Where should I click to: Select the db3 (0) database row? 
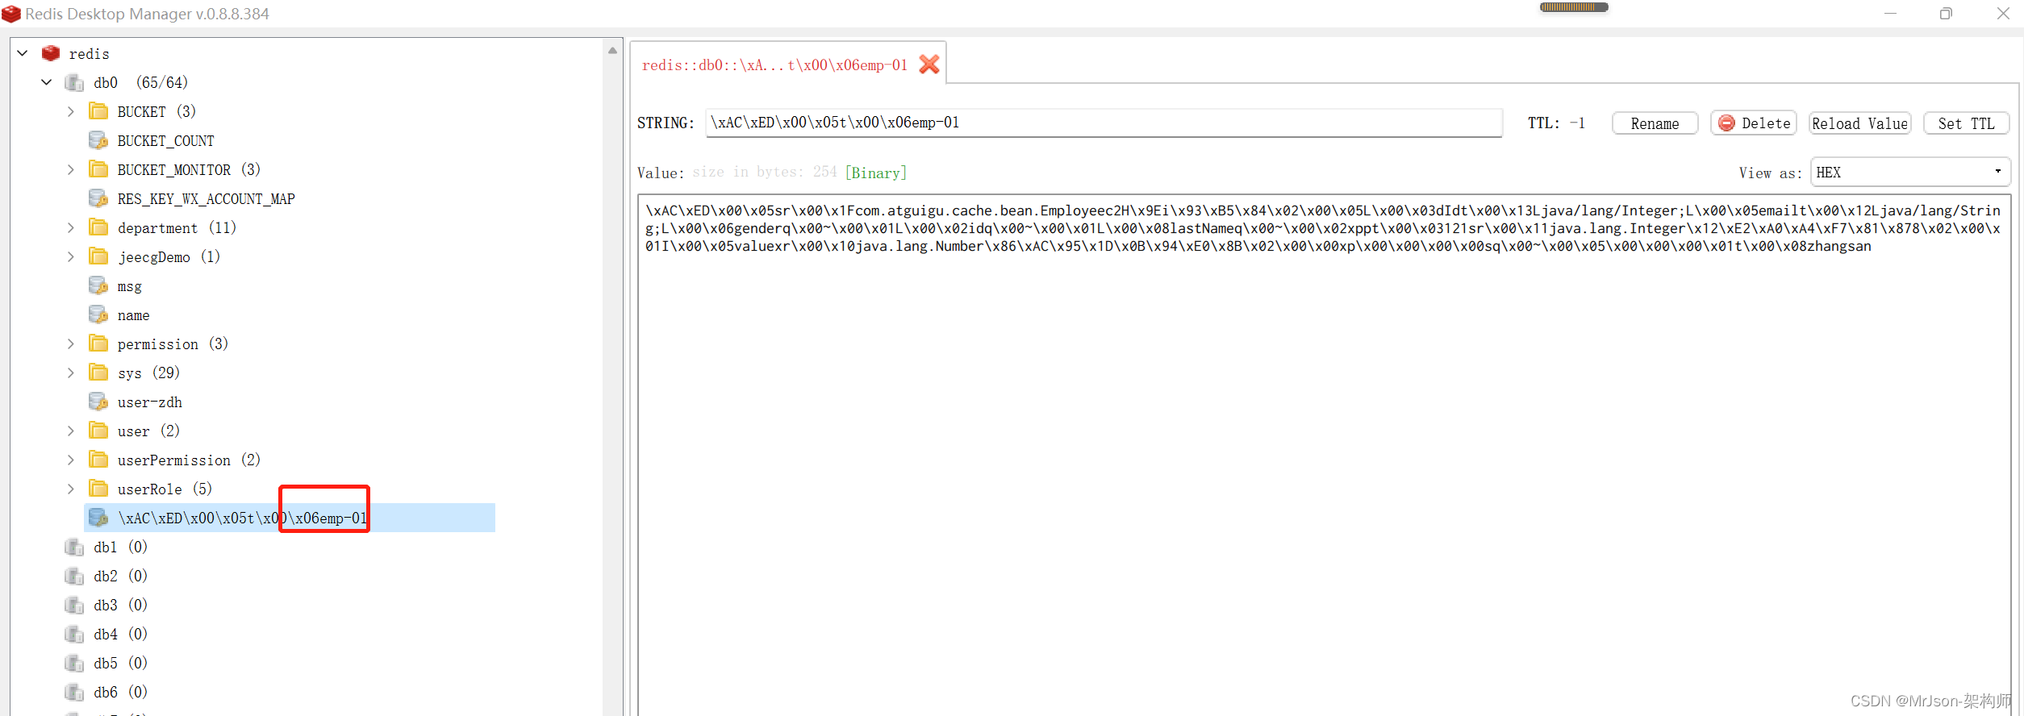coord(120,605)
